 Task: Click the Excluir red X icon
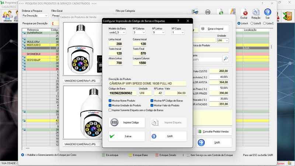coord(244,13)
